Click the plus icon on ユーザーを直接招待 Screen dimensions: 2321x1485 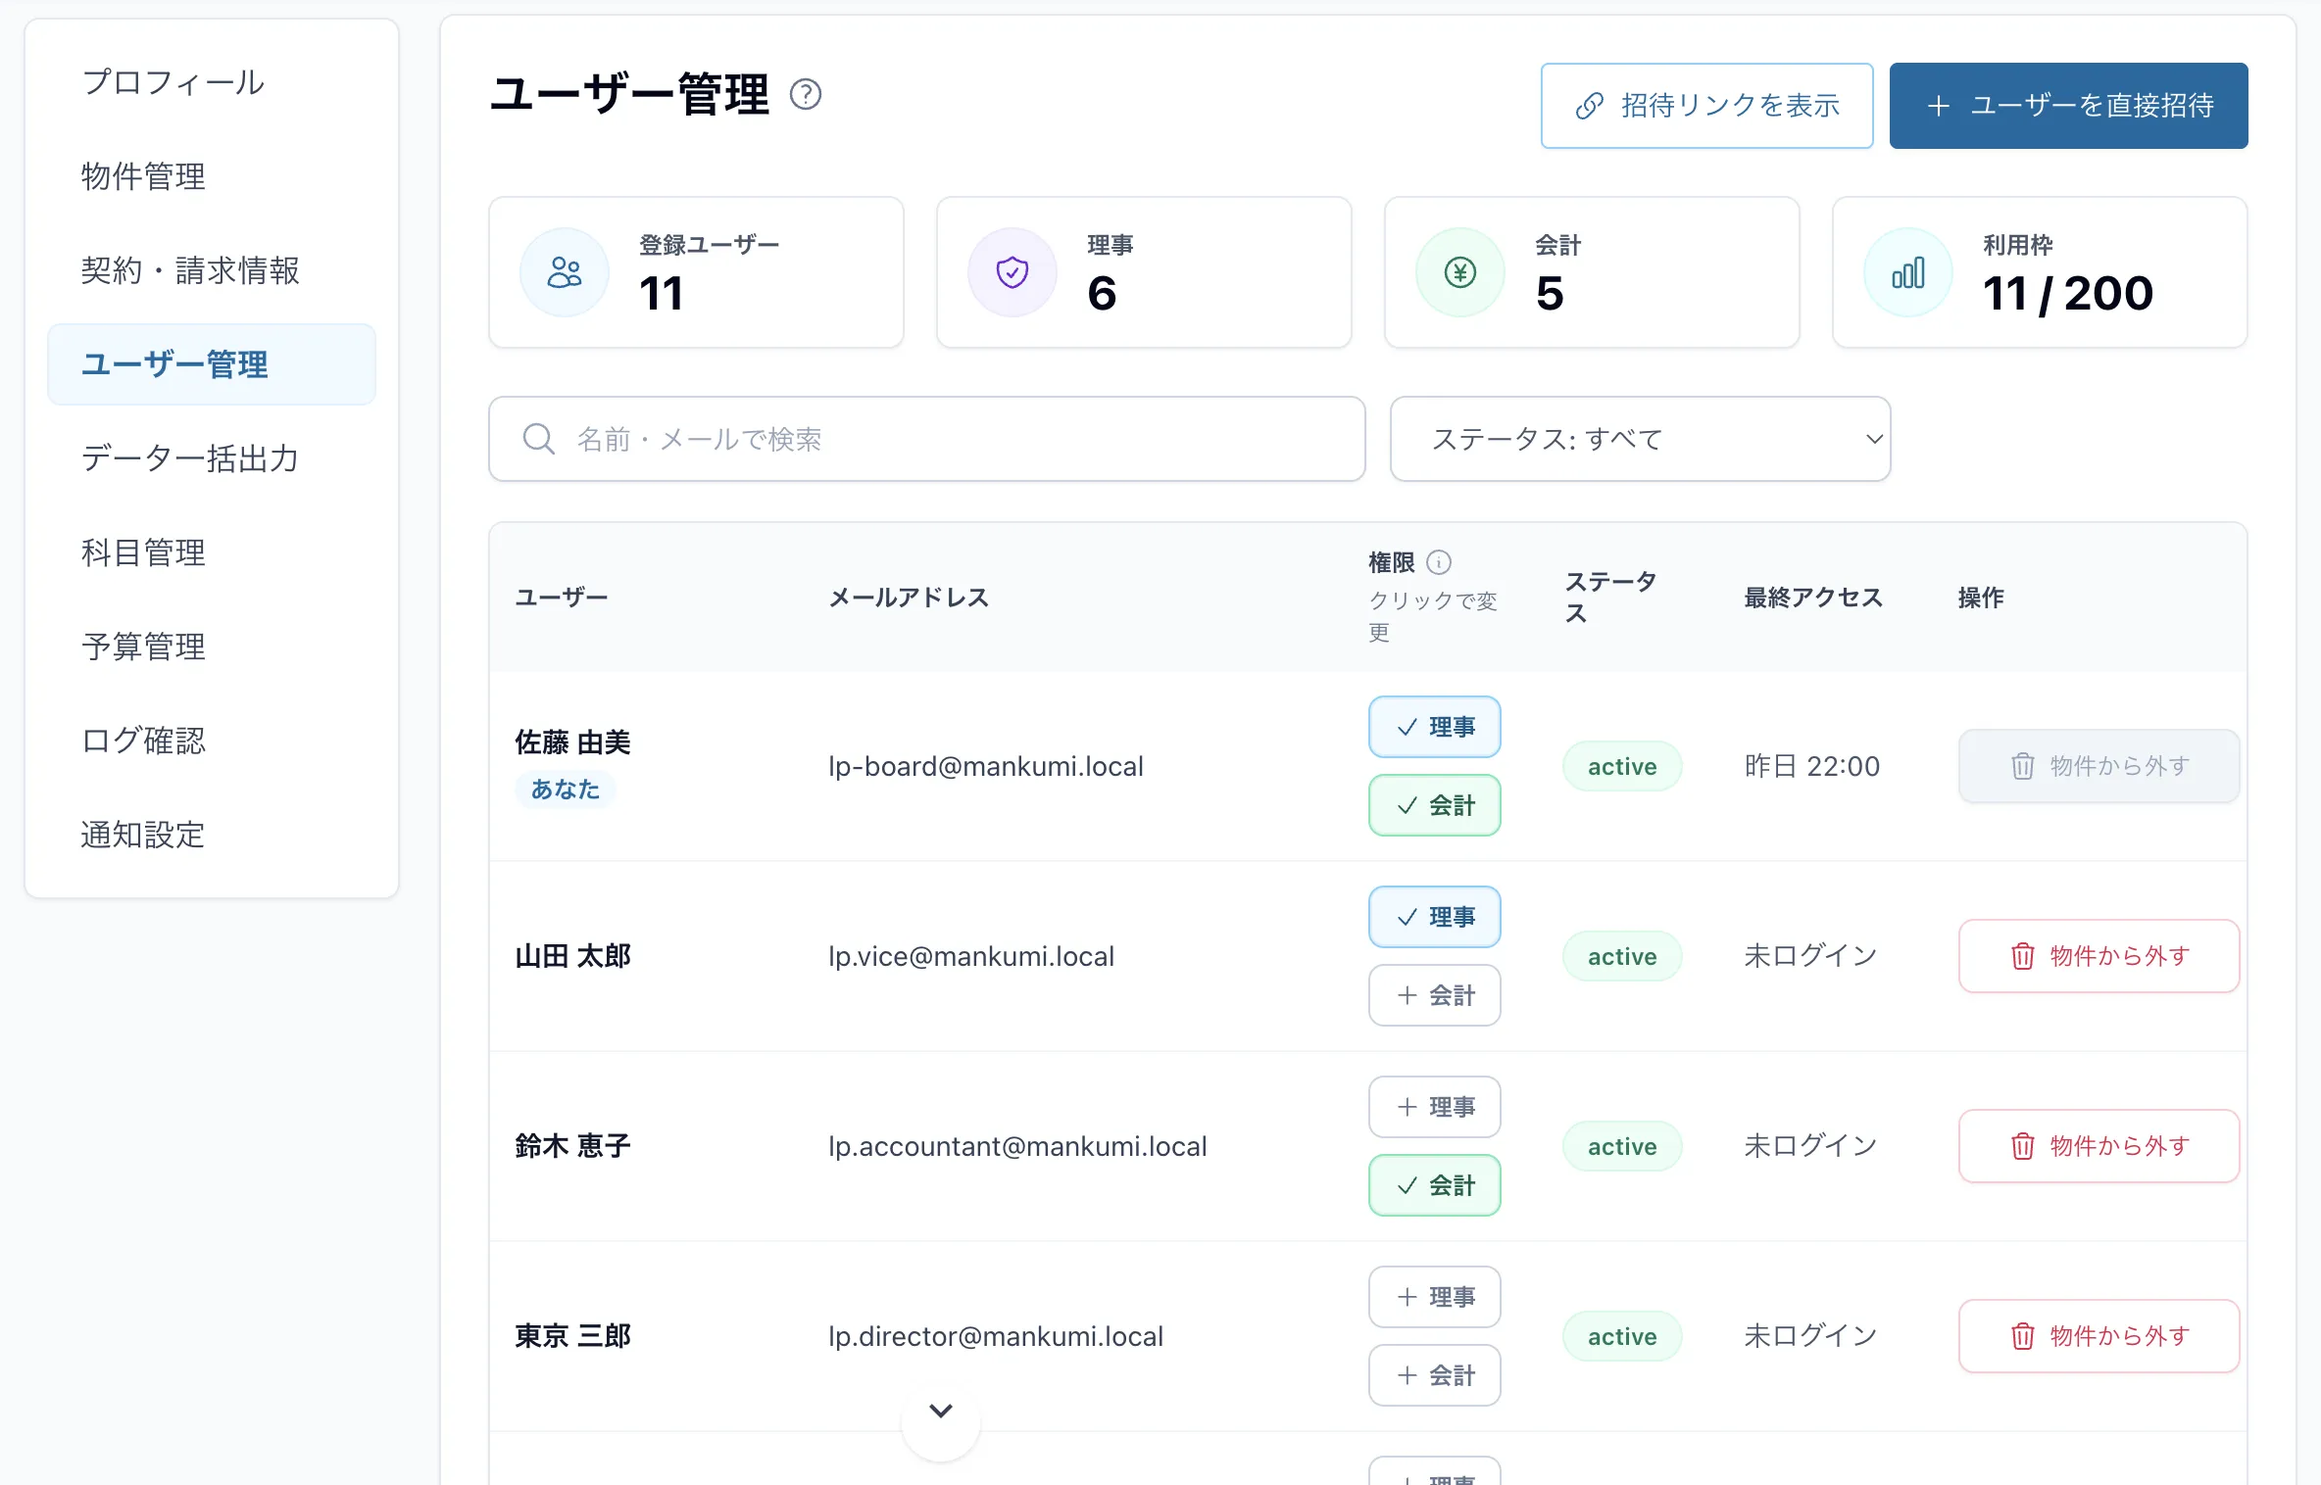point(1938,106)
